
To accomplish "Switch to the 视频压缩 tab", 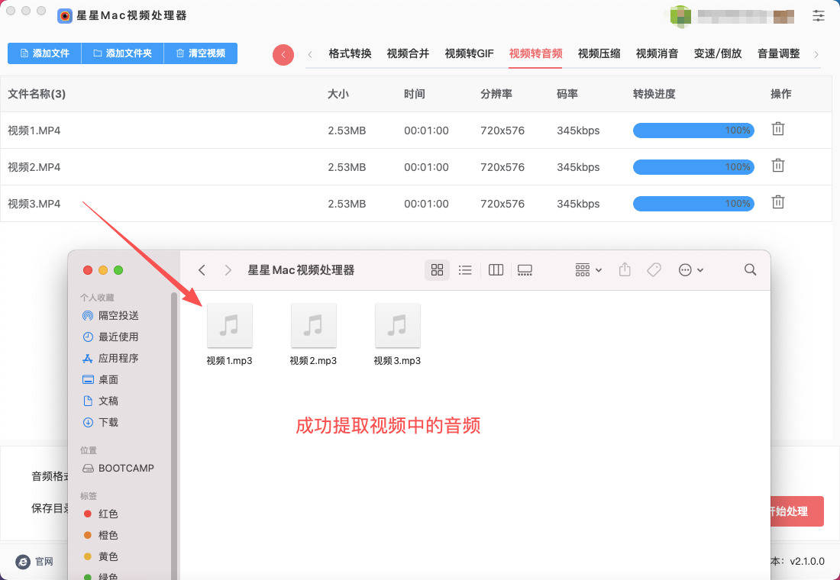I will tap(599, 53).
